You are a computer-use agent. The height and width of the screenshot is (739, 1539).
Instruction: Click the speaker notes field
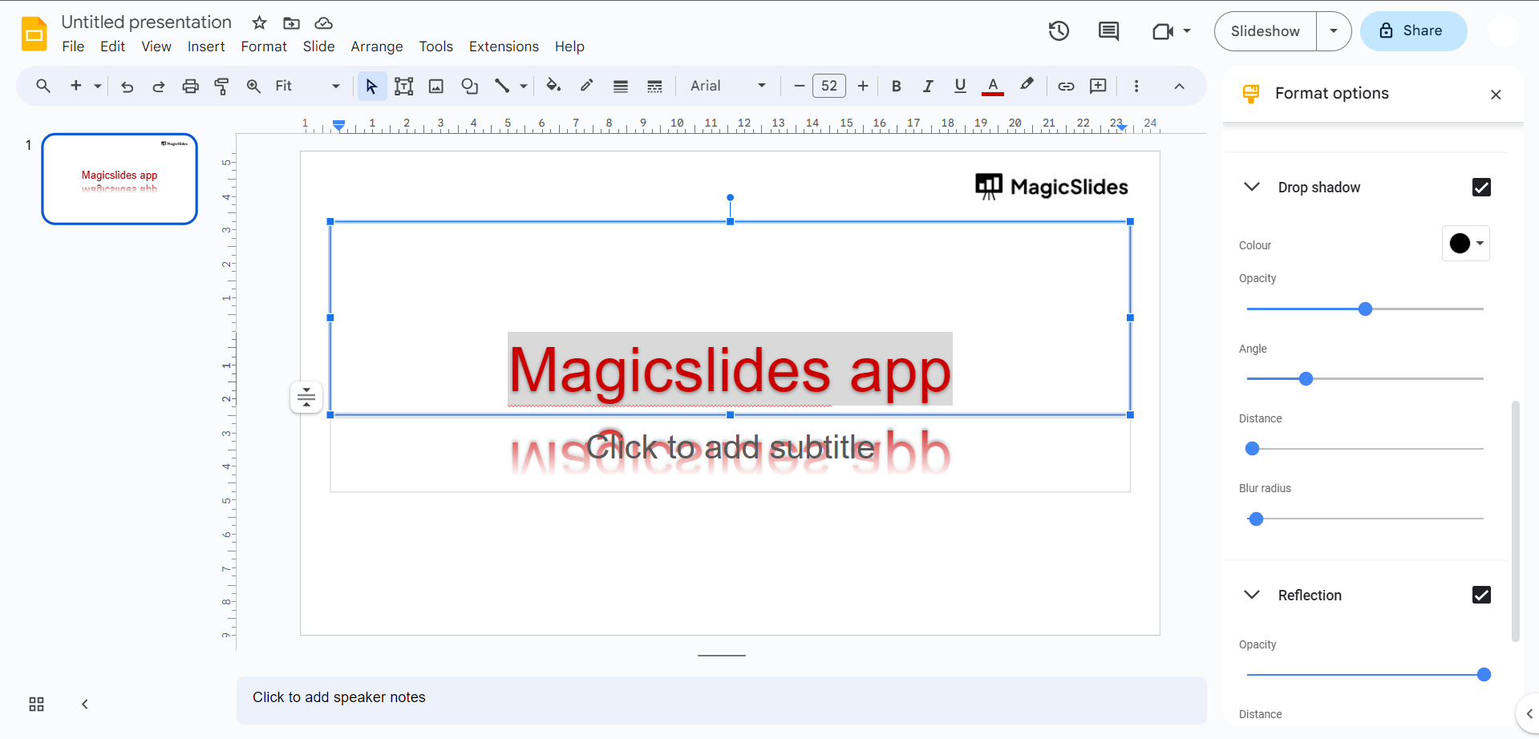point(720,698)
